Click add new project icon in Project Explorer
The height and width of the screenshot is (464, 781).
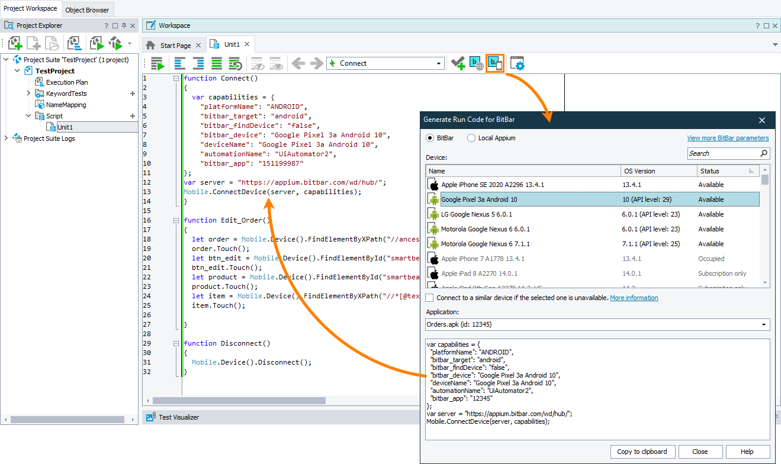click(x=15, y=43)
